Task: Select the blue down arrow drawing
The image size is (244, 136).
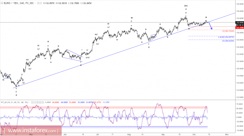Action: tap(210, 26)
